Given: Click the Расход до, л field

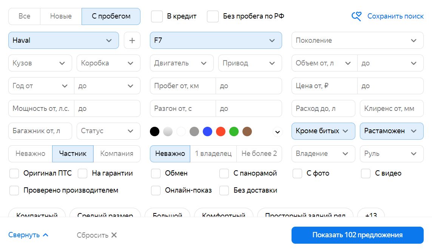Looking at the screenshot, I should (324, 109).
